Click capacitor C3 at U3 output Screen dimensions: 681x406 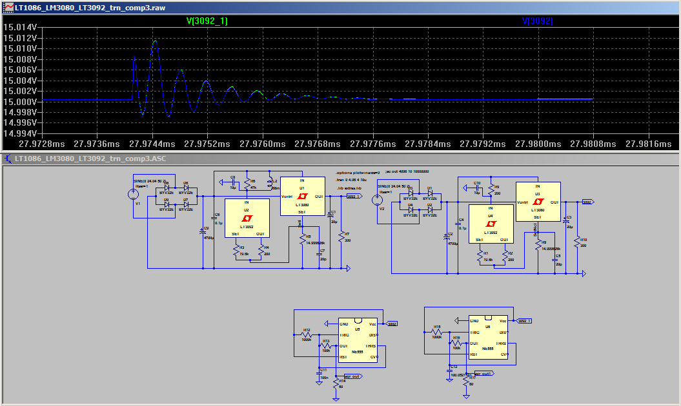[x=566, y=221]
